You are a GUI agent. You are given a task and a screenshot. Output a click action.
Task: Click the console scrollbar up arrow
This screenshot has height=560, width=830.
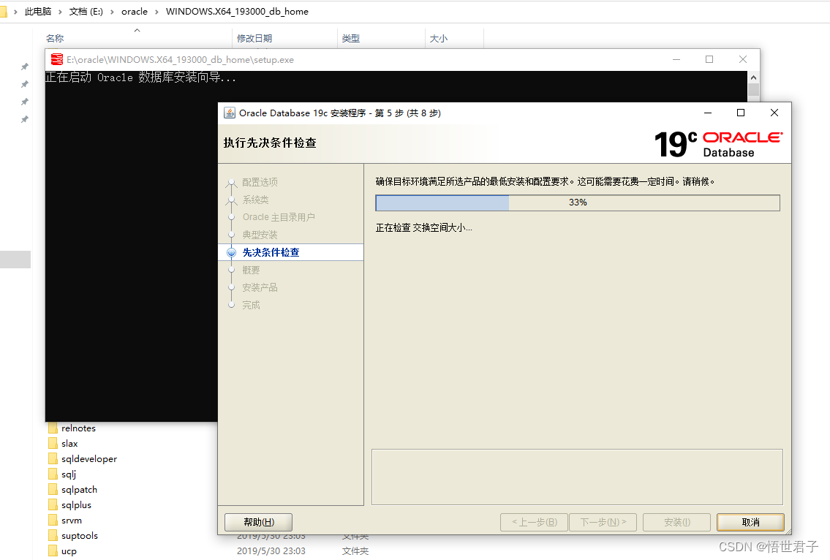[x=753, y=77]
